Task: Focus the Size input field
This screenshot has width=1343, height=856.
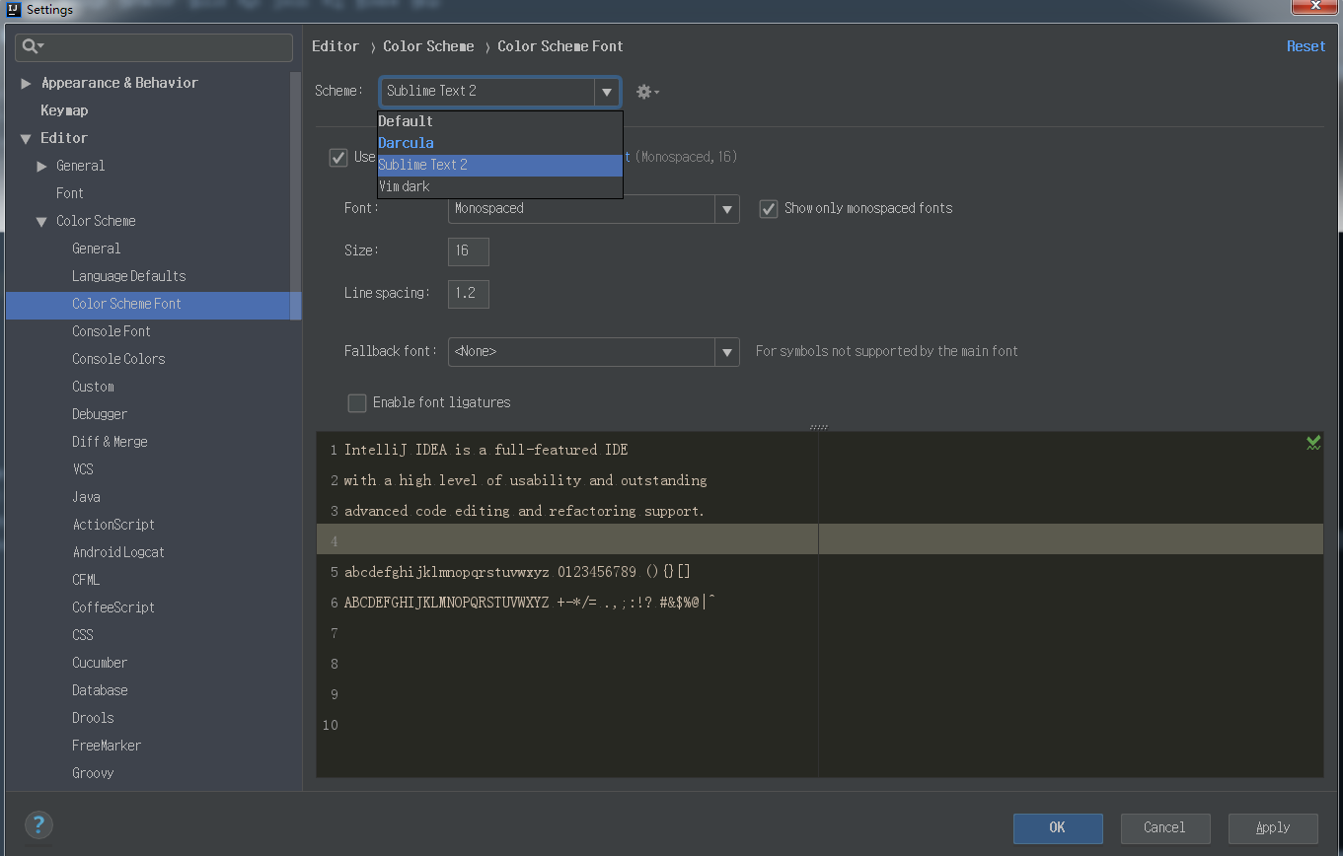Action: tap(469, 251)
